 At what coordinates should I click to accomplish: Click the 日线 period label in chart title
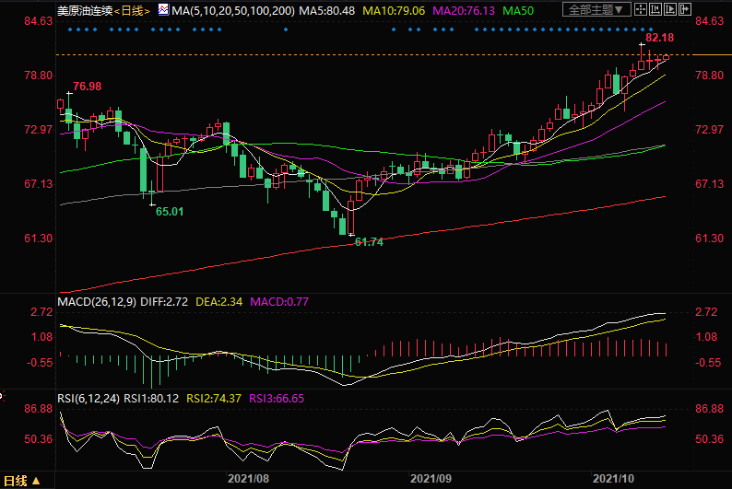pyautogui.click(x=134, y=10)
